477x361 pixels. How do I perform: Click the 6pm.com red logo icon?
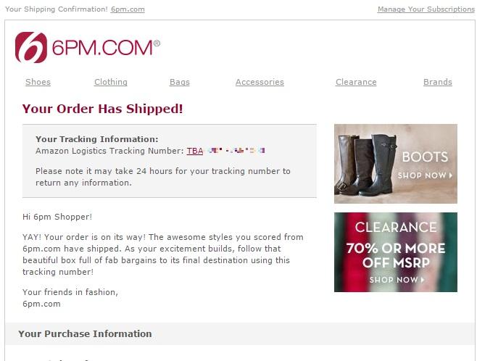31,47
